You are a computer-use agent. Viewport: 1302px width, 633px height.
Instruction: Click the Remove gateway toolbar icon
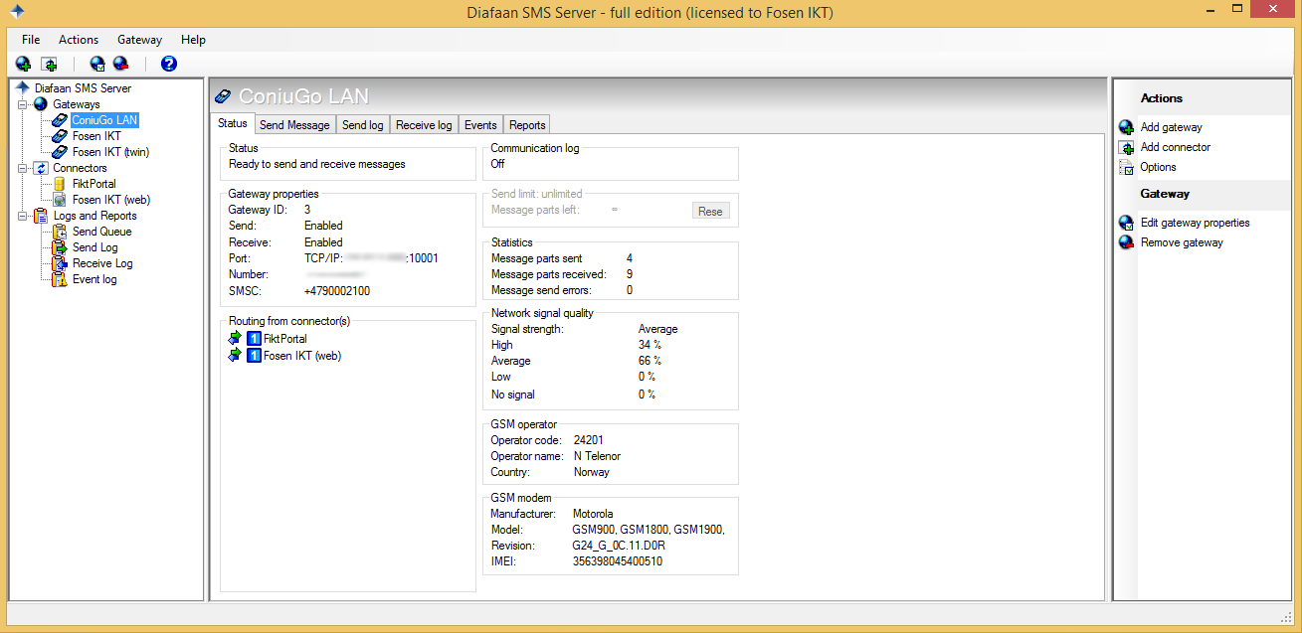(x=121, y=64)
